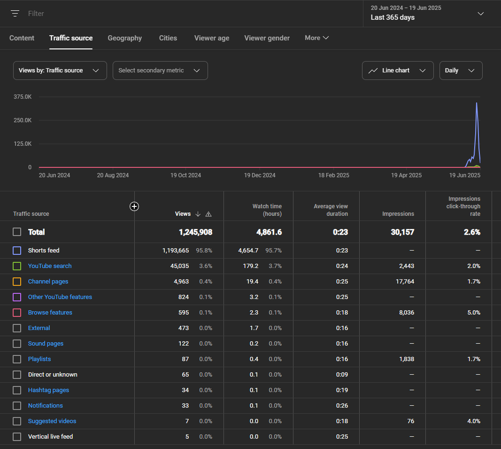Toggle the Shorts feed checkbox

[17, 251]
